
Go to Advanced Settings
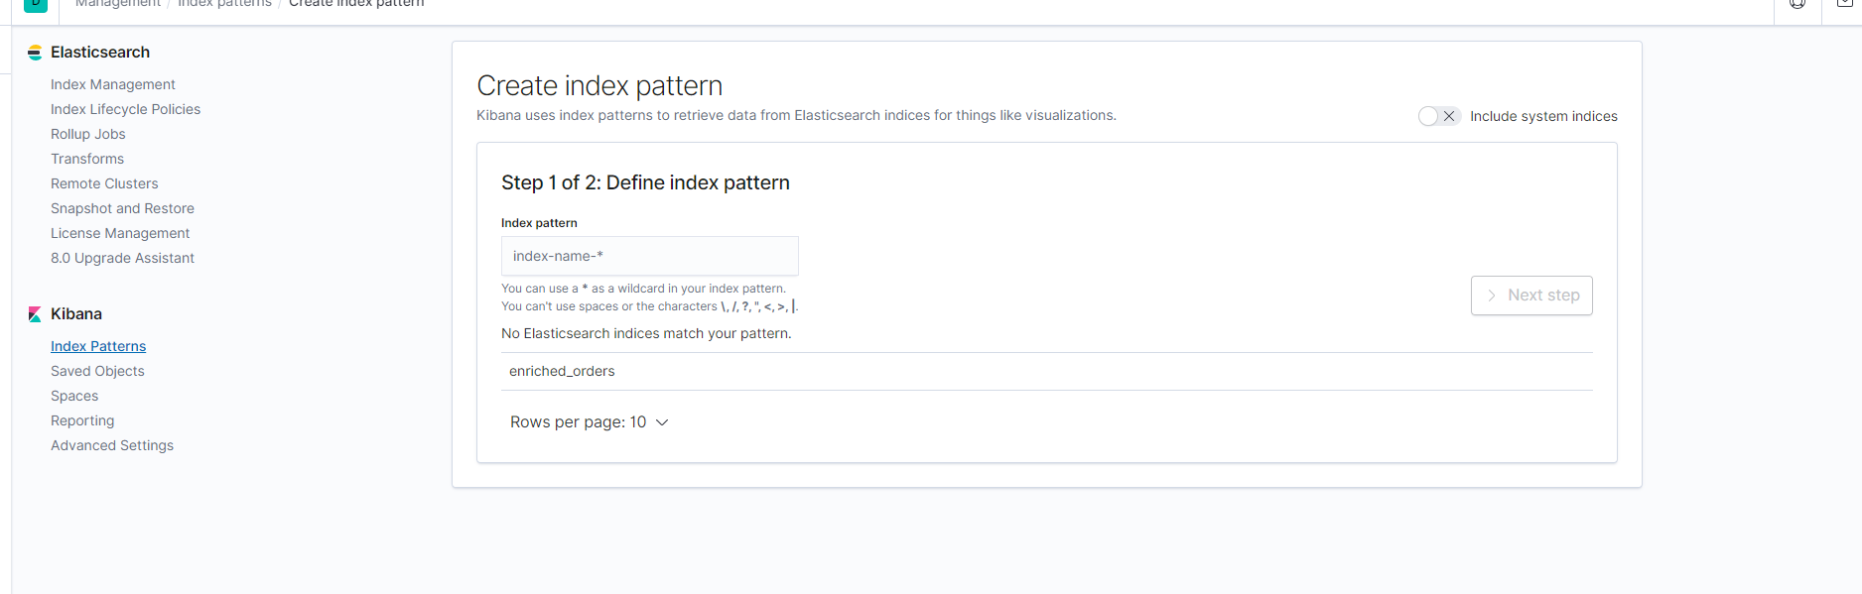(x=112, y=445)
